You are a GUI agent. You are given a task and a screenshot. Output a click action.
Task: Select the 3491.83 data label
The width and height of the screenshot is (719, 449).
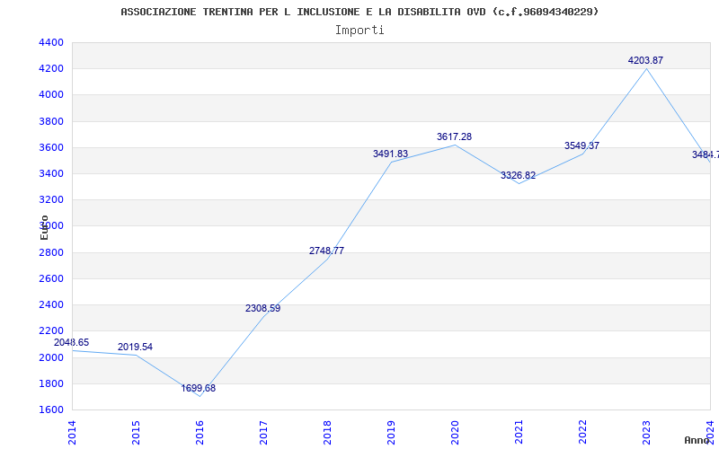point(390,154)
